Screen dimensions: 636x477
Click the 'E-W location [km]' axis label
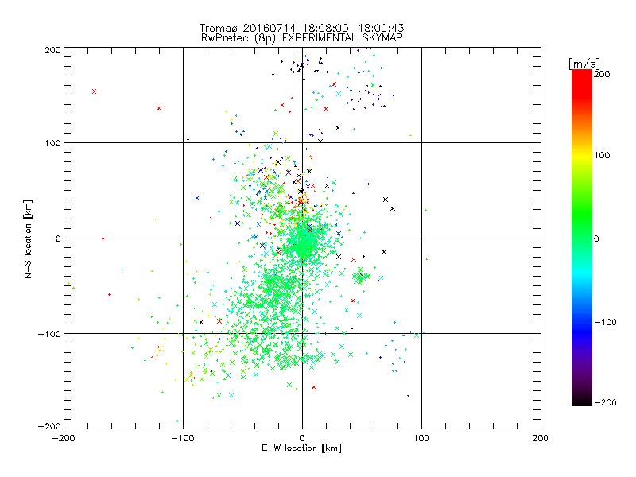pos(301,448)
